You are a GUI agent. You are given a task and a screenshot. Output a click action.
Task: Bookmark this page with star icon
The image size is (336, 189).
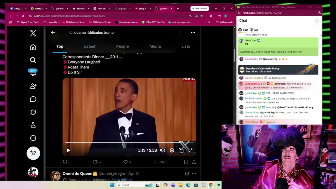pos(202,16)
